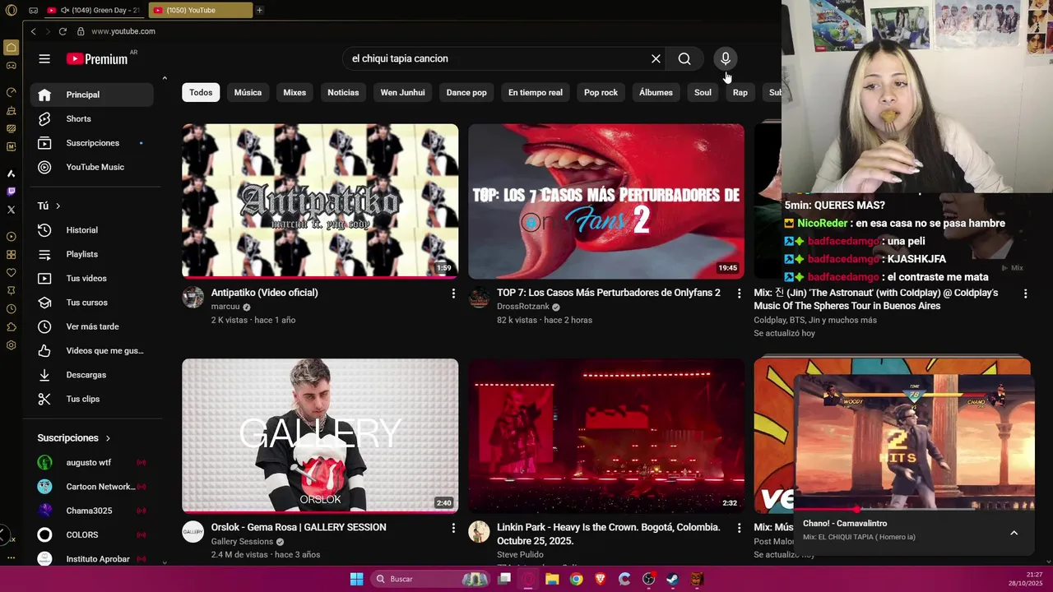The height and width of the screenshot is (592, 1053).
Task: Open X (Twitter) in the Opera sidebar
Action: [11, 210]
